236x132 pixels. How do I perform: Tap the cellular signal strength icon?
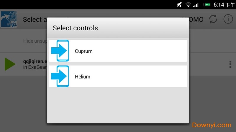pos(196,5)
